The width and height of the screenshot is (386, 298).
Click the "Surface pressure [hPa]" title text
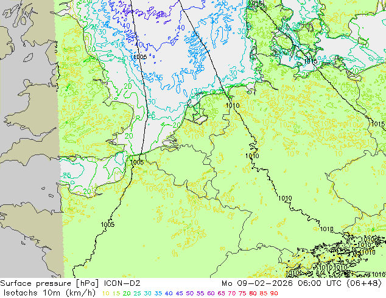click(49, 283)
